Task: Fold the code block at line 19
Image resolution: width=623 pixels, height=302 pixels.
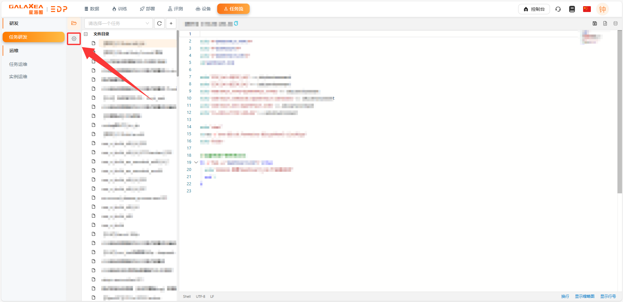Action: [196, 163]
